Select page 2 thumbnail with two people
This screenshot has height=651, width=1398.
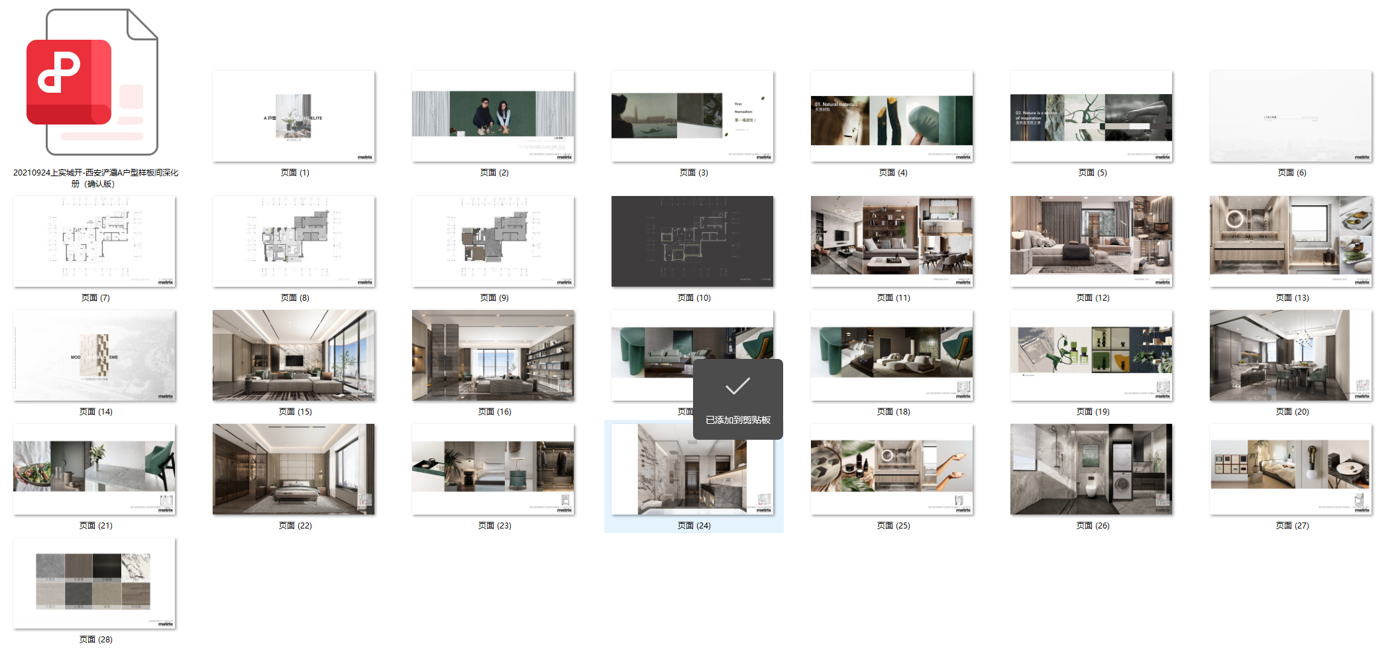click(x=493, y=117)
